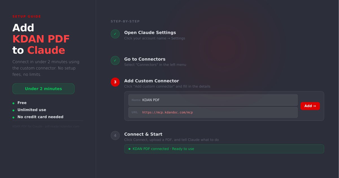Screen dimensions: 339x178
Task: Click the green bullet dot beside Free
Action: click(x=14, y=103)
